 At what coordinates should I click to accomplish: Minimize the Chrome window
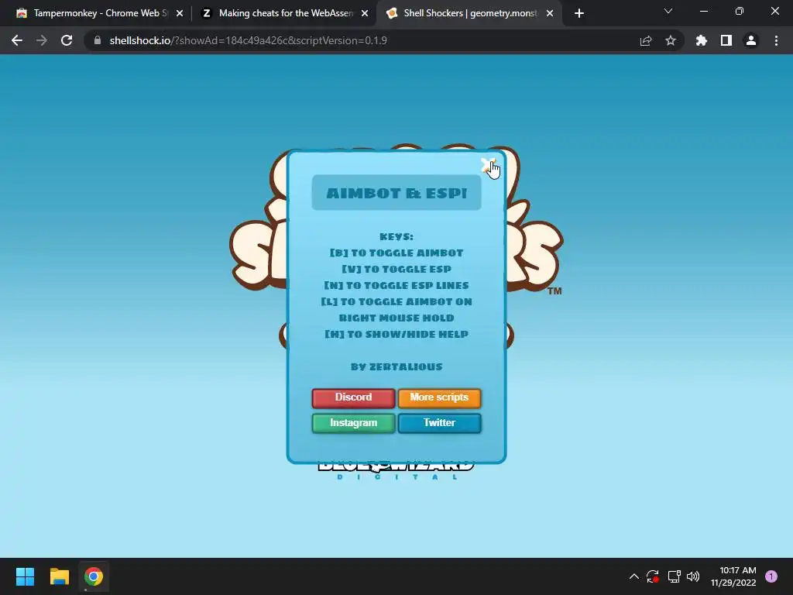[x=703, y=11]
